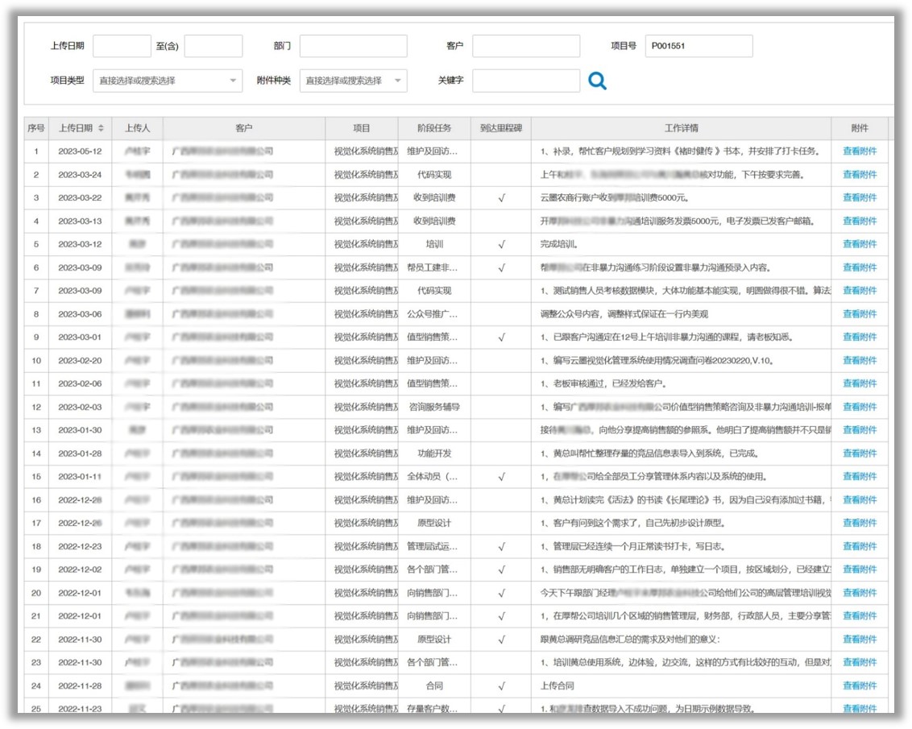Click the milestone checkmark in row 18
This screenshot has height=729, width=912.
pos(501,546)
